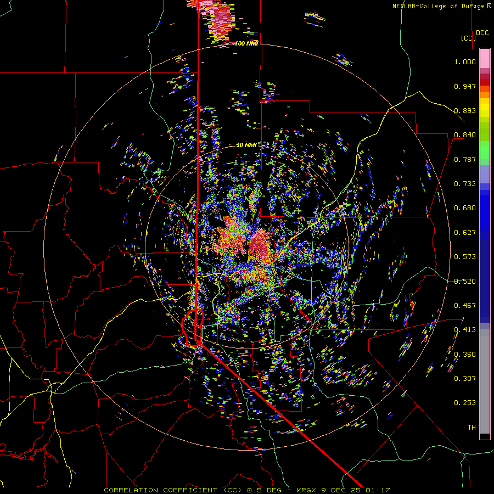494x494 pixels.
Task: Click the NEXLAB-College of DuPage header text
Action: point(441,6)
